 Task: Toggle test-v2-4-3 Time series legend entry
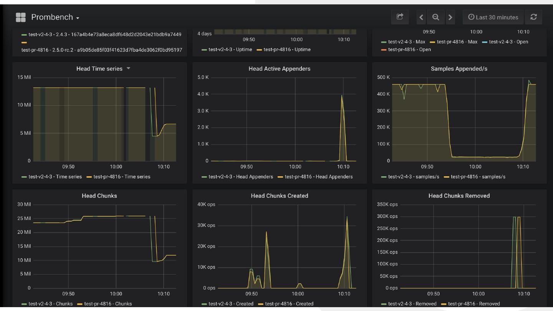(55, 177)
